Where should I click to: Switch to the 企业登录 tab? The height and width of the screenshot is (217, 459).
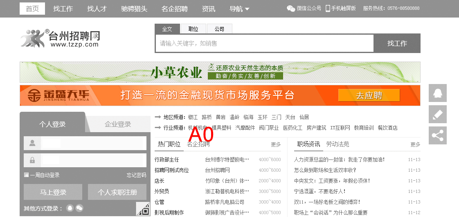point(118,124)
